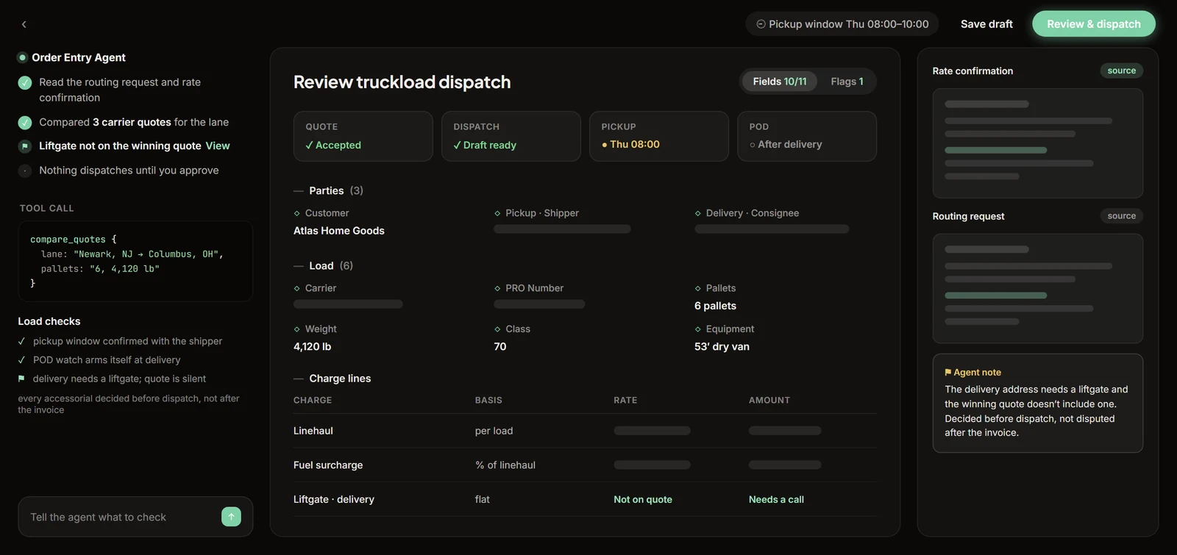Click the "53' dry van" equipment value
1177x555 pixels.
point(722,347)
